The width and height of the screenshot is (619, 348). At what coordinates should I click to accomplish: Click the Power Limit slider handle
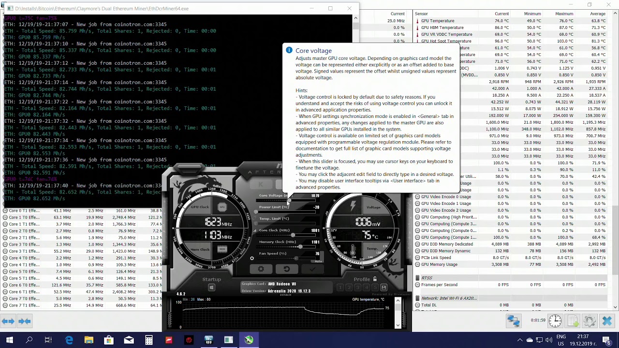(256, 212)
